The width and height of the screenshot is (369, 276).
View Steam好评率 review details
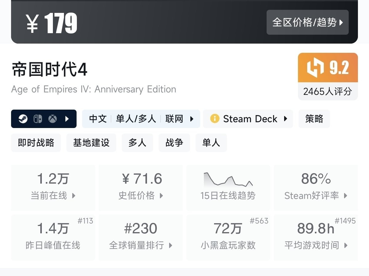click(x=316, y=188)
